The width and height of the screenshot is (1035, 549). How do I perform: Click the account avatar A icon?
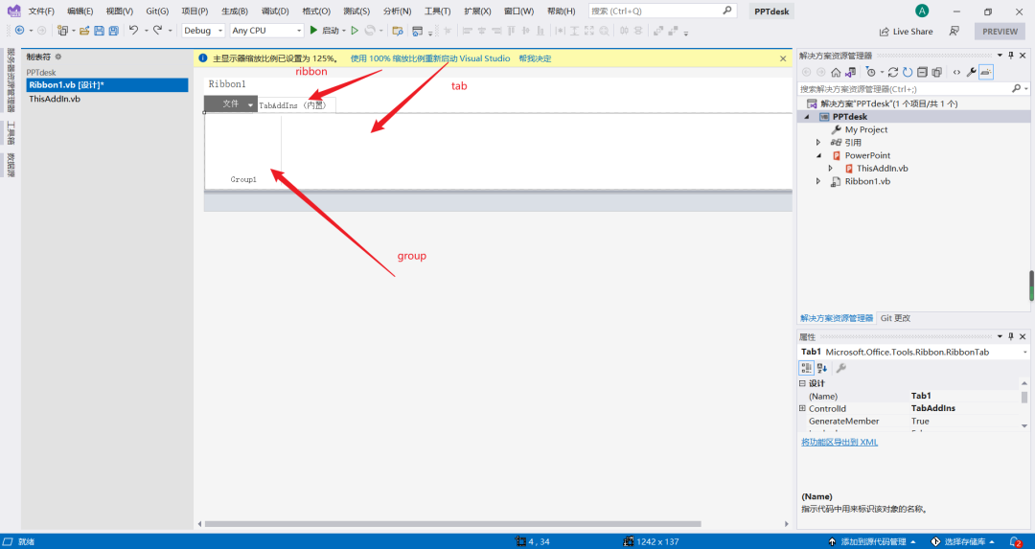coord(922,11)
